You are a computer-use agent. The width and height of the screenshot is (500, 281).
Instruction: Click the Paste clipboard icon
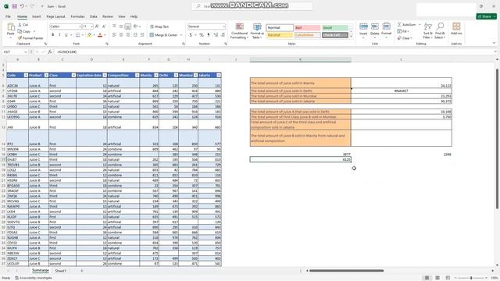tap(11, 27)
